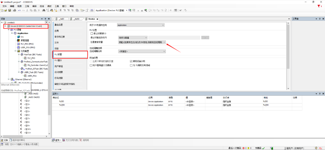Screen dimensions: 325x150
Task: Click the Find binoculars icon
Action: click(x=44, y=10)
